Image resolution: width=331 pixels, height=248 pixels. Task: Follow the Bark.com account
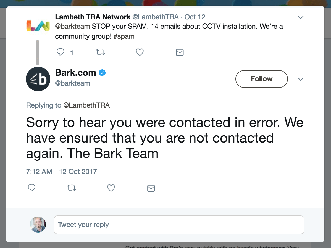coord(261,79)
